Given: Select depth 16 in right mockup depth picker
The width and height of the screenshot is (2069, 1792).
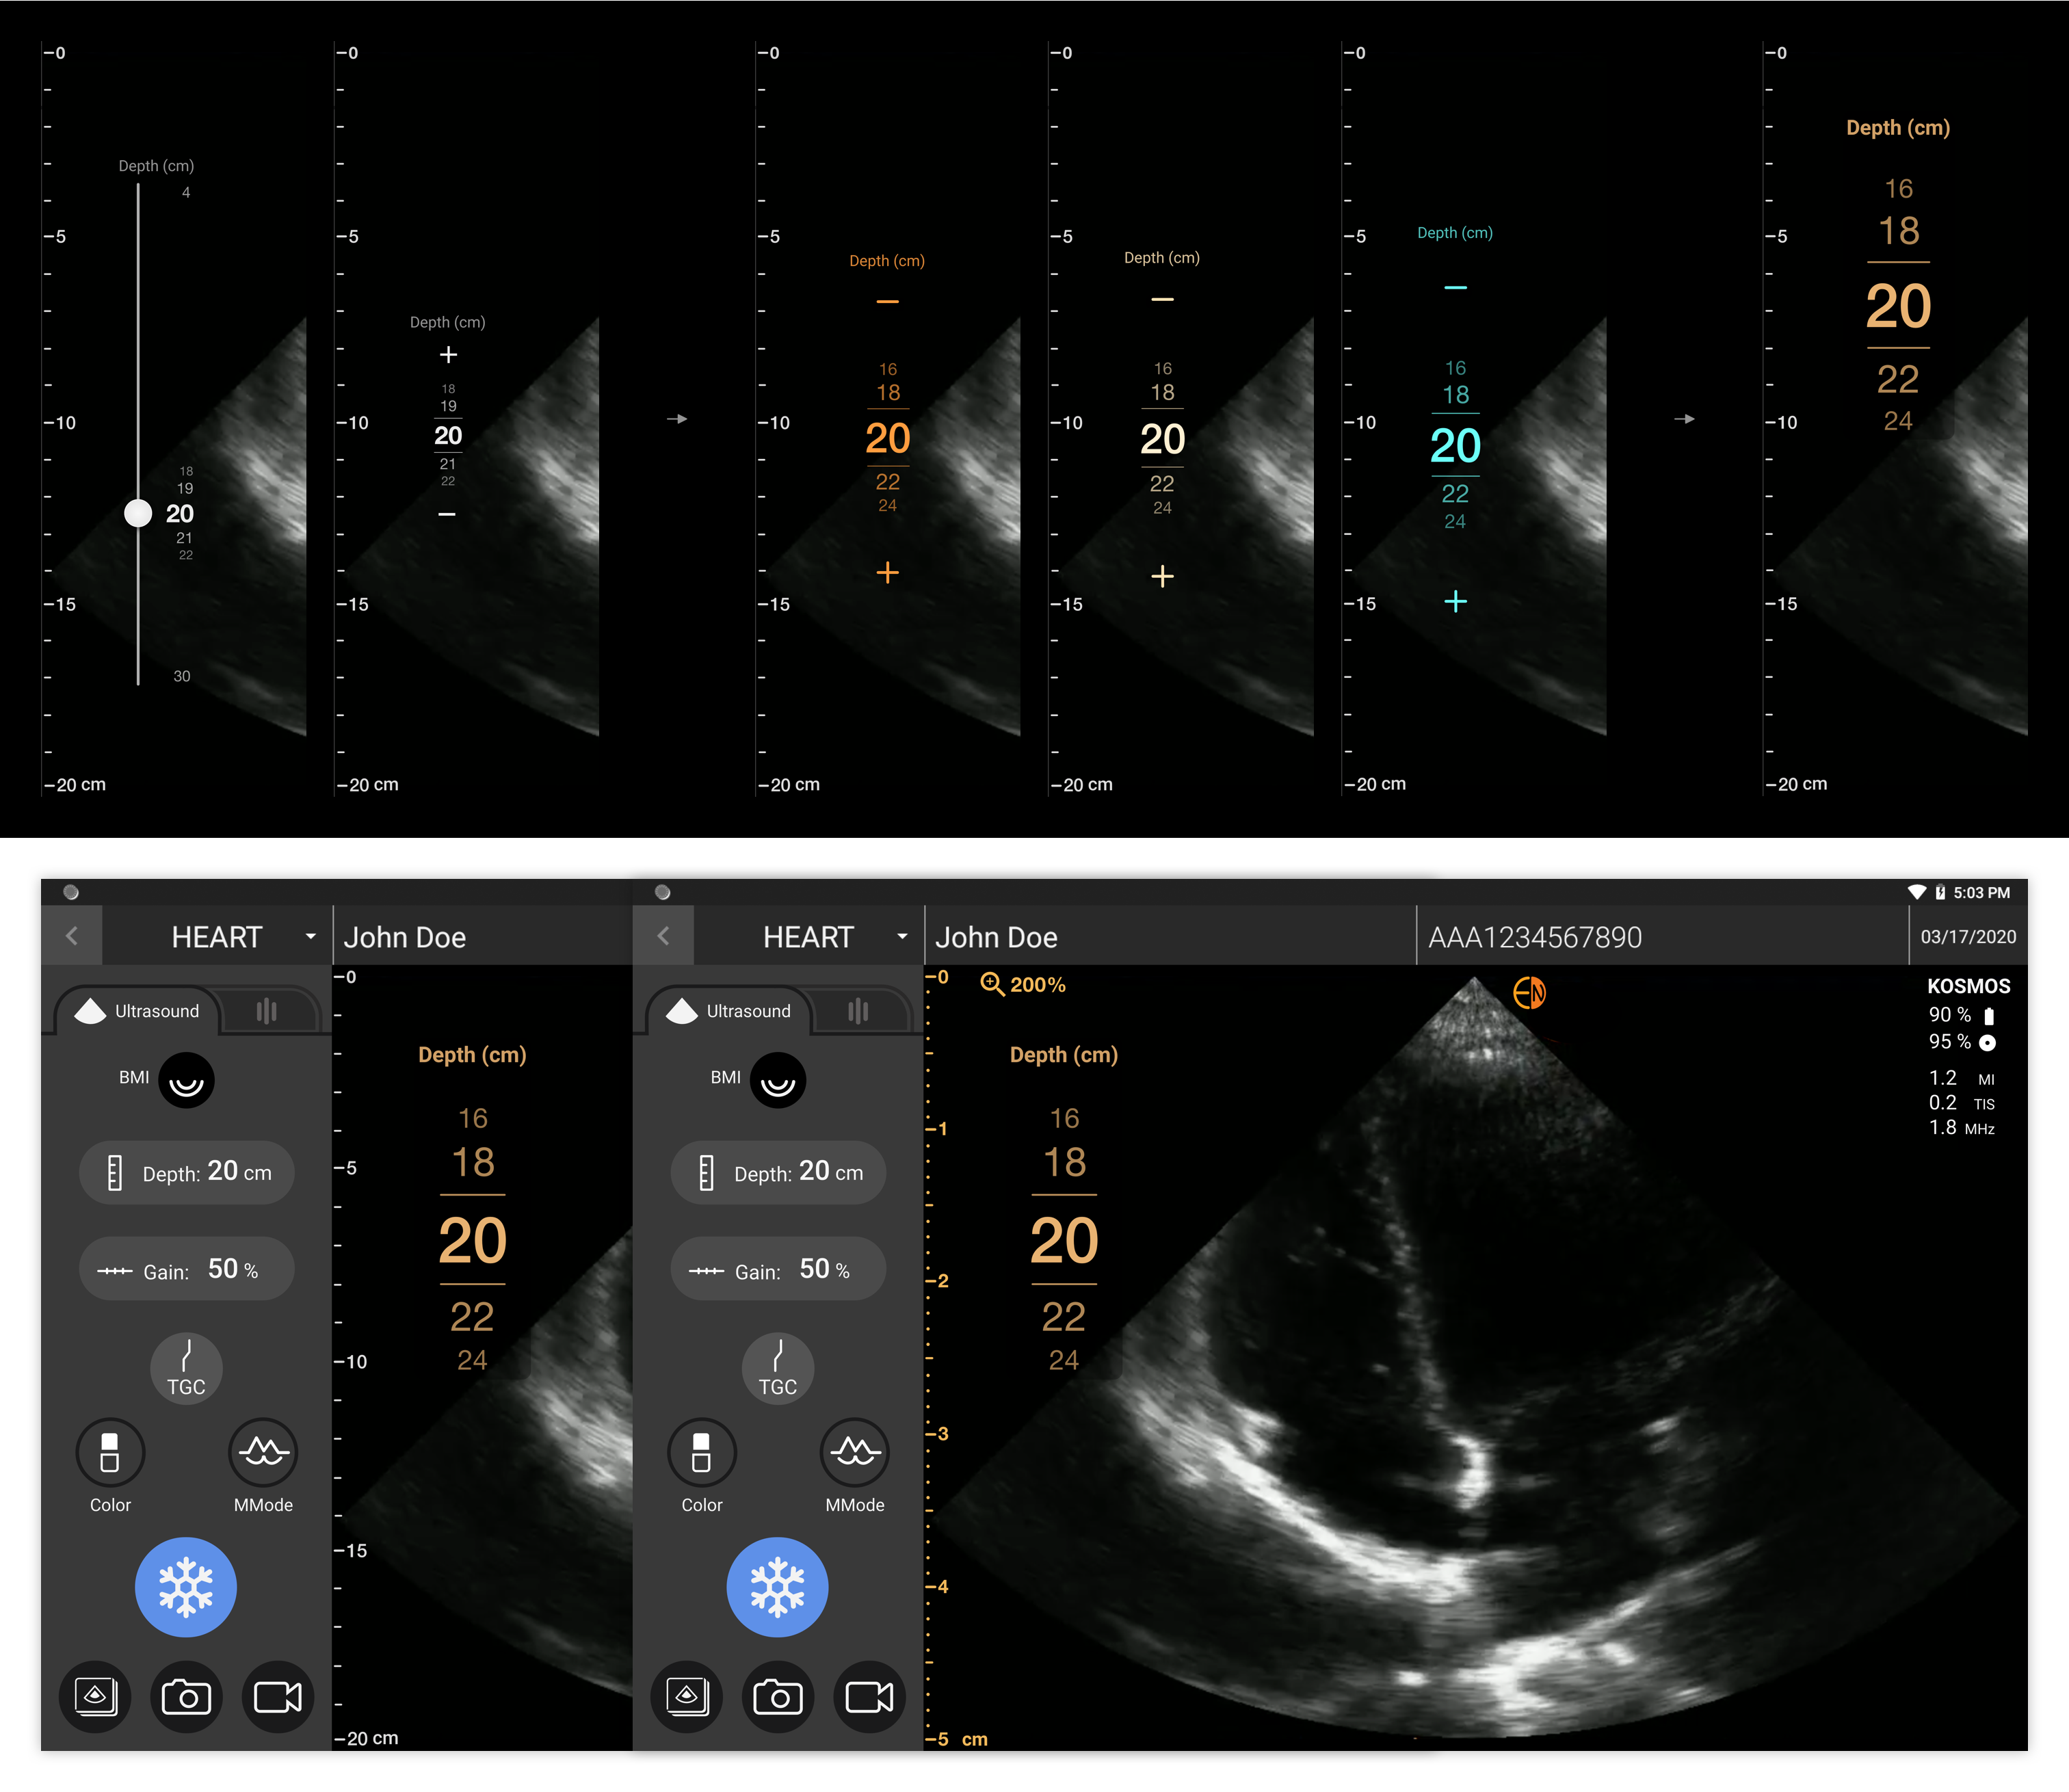Looking at the screenshot, I should [1064, 1118].
